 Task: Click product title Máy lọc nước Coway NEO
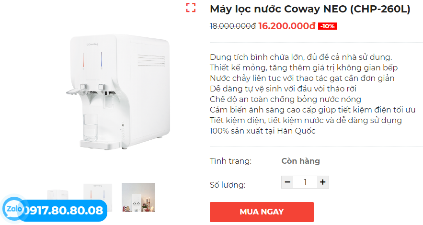(310, 9)
